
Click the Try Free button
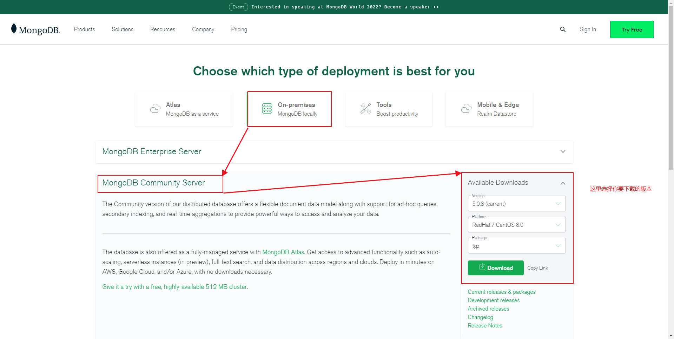pyautogui.click(x=632, y=29)
